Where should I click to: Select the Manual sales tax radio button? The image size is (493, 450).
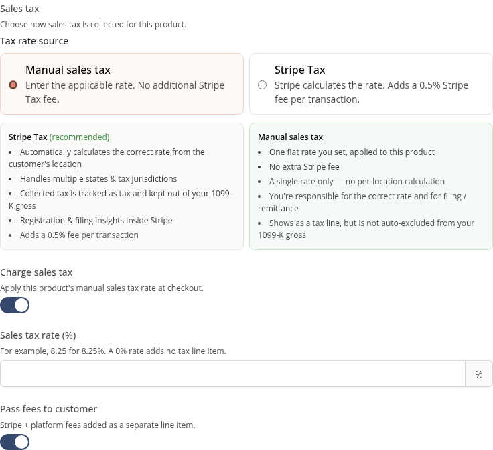(x=13, y=85)
